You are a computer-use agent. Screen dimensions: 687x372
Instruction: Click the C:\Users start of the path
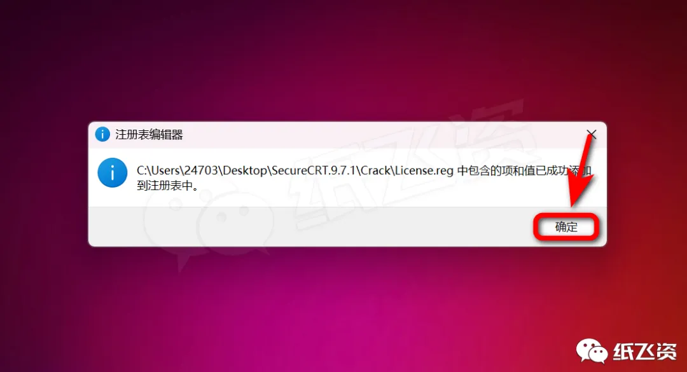point(158,170)
